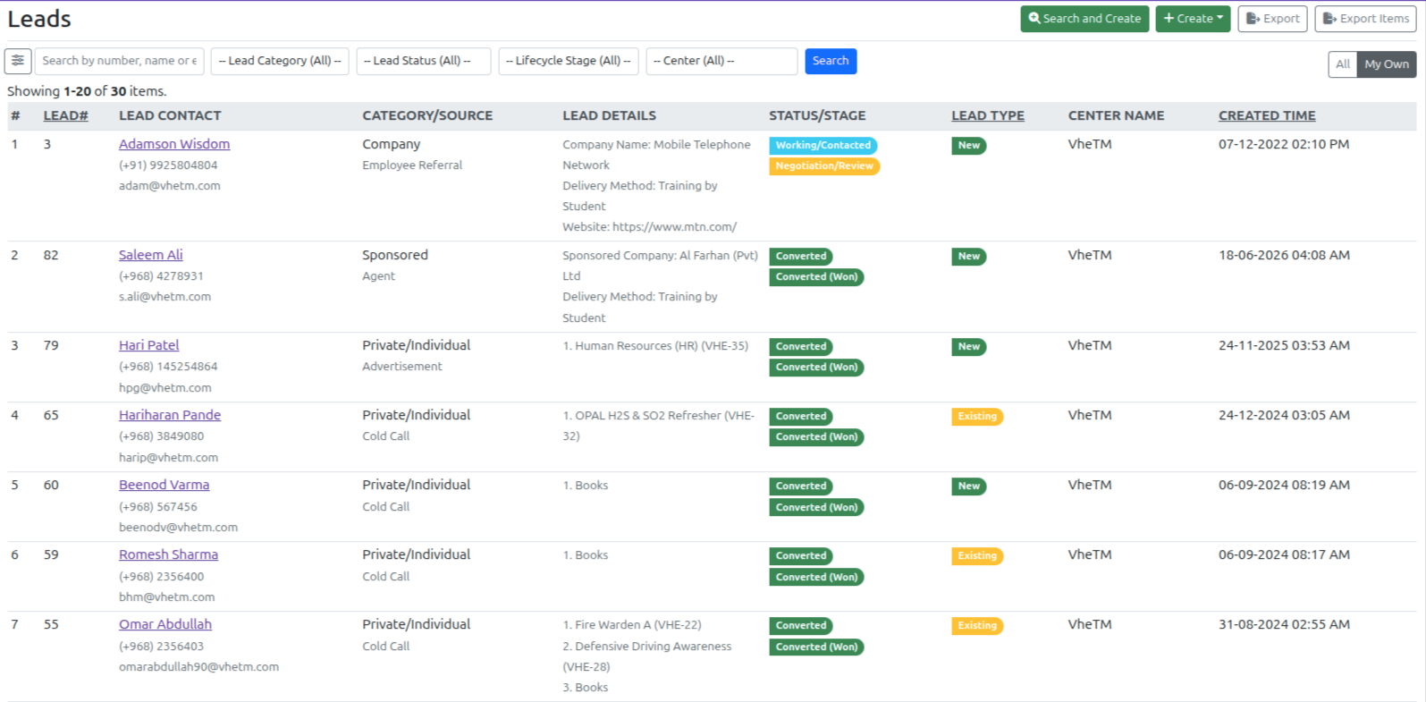This screenshot has height=702, width=1426.
Task: Click the email s.ali@vhetm.com
Action: click(165, 297)
